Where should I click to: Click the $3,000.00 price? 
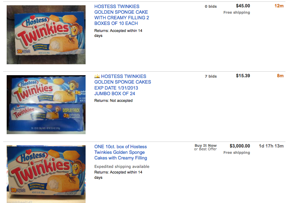[x=240, y=146]
